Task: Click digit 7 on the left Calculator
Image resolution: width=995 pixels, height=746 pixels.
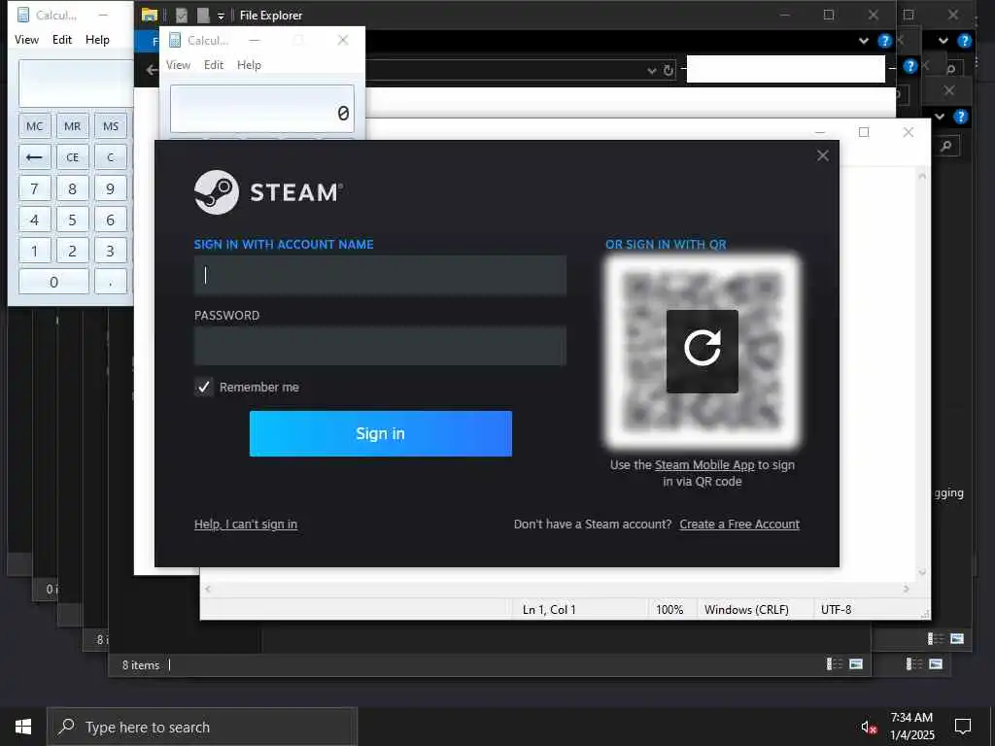Action: point(34,188)
